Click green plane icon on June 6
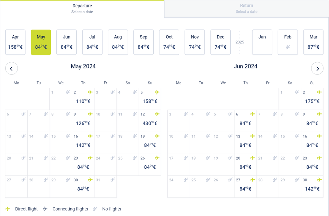The width and height of the screenshot is (329, 216). [252, 114]
